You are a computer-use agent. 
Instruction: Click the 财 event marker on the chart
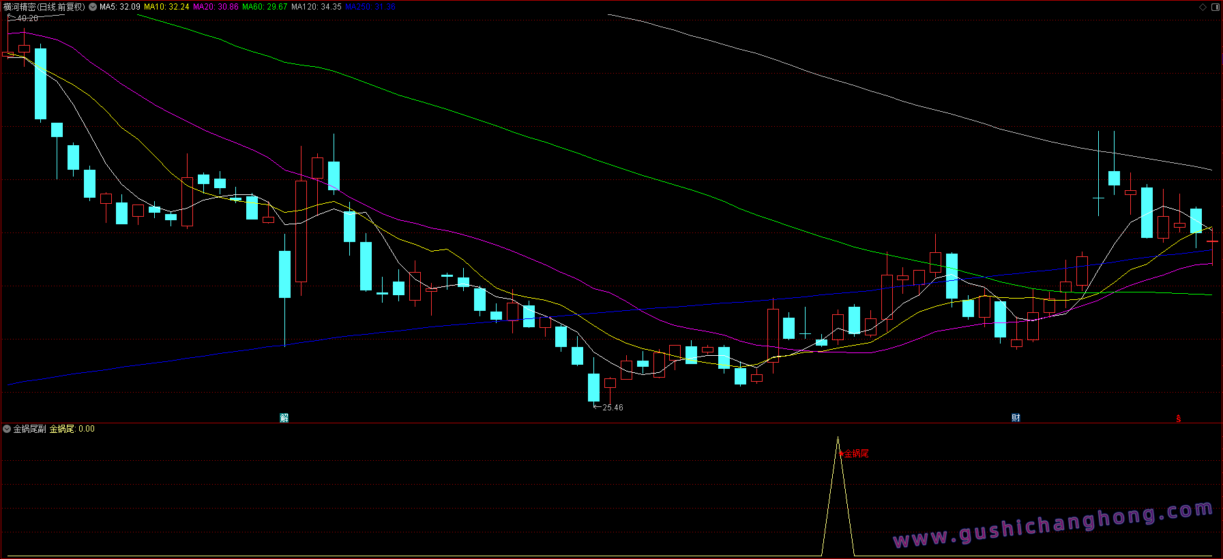[x=1016, y=418]
